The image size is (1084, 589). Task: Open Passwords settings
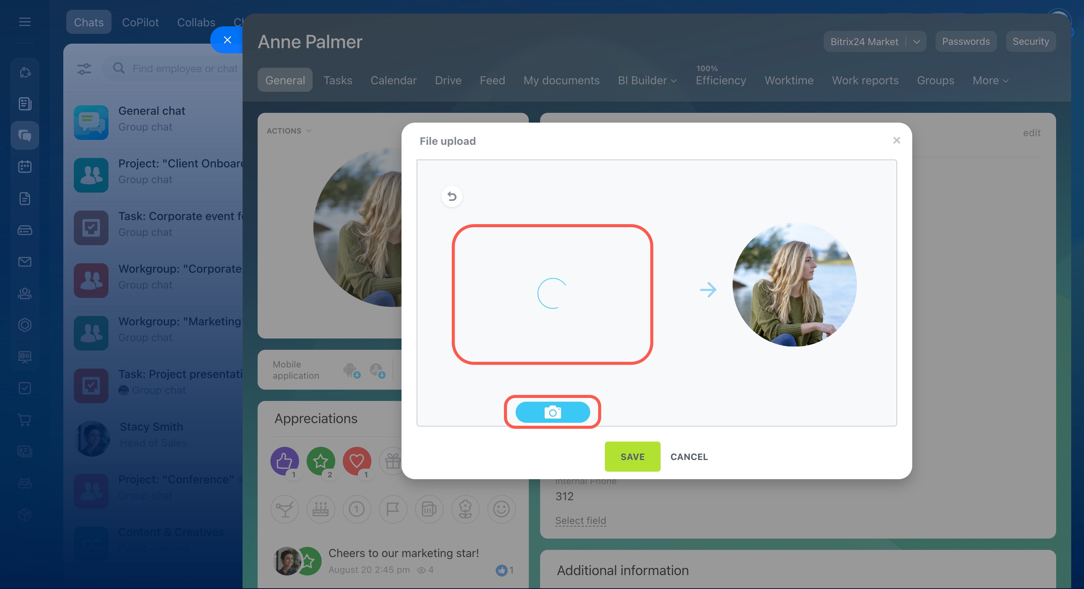click(966, 42)
